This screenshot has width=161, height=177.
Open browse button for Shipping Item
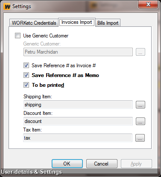141,105
